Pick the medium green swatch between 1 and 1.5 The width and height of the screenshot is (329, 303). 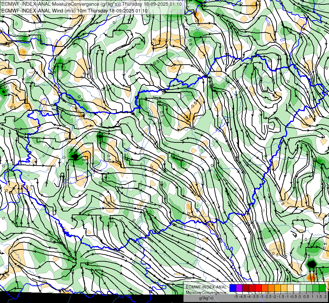click(x=316, y=288)
